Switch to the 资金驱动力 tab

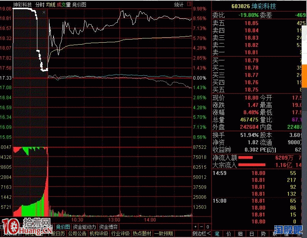click(x=84, y=227)
